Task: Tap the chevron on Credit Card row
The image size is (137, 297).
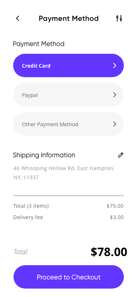Action: click(x=114, y=65)
